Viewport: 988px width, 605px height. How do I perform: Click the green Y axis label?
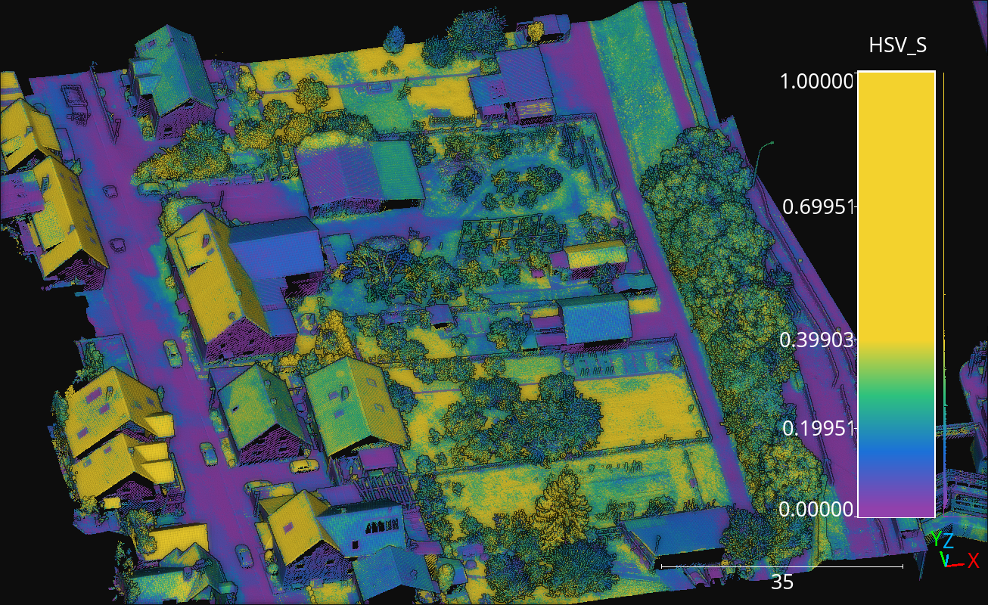[x=937, y=538]
